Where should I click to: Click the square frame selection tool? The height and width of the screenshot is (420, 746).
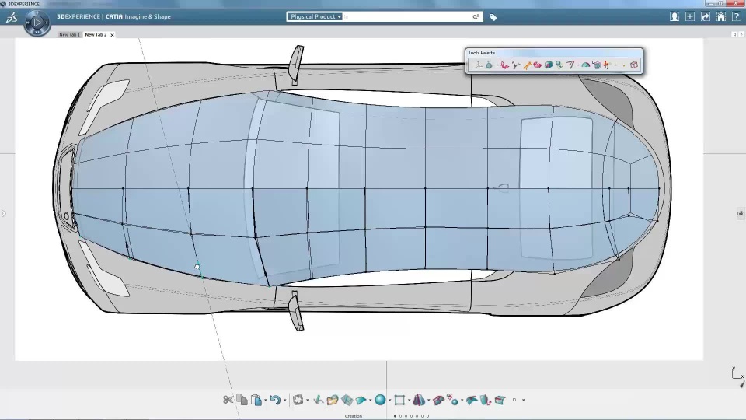[399, 400]
